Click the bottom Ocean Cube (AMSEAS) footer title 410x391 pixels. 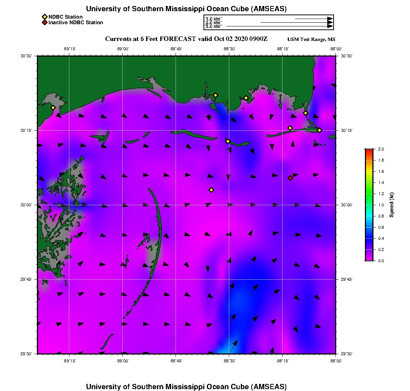click(186, 387)
